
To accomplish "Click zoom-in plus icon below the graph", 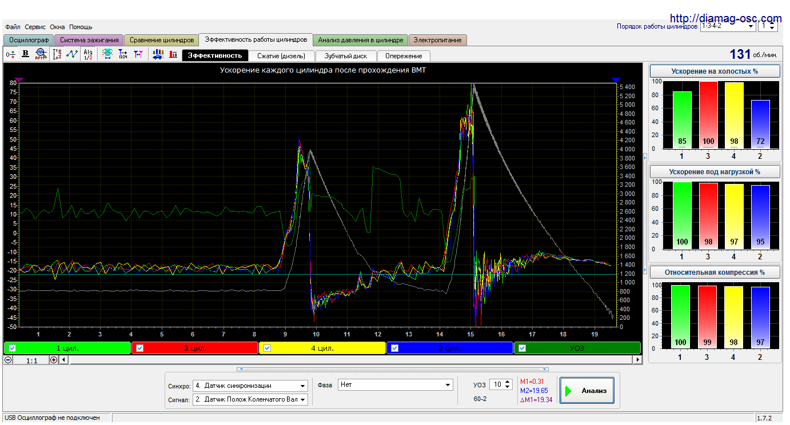I will 54,360.
